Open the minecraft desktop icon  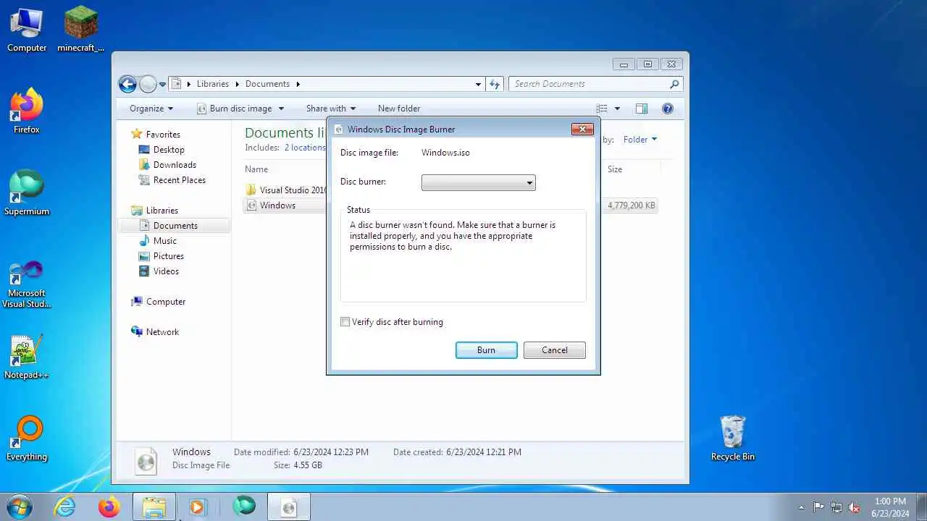(x=80, y=30)
